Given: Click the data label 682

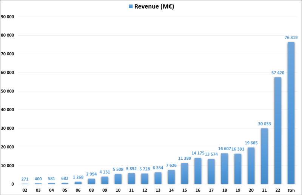Looking at the screenshot, I should [x=65, y=178].
